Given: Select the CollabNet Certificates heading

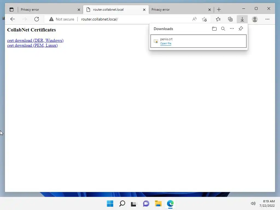Looking at the screenshot, I should pos(31,30).
